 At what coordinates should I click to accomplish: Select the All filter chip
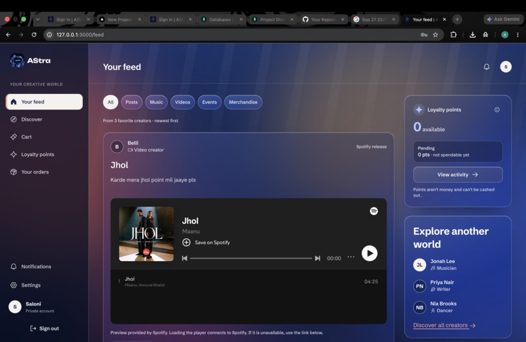coord(110,102)
